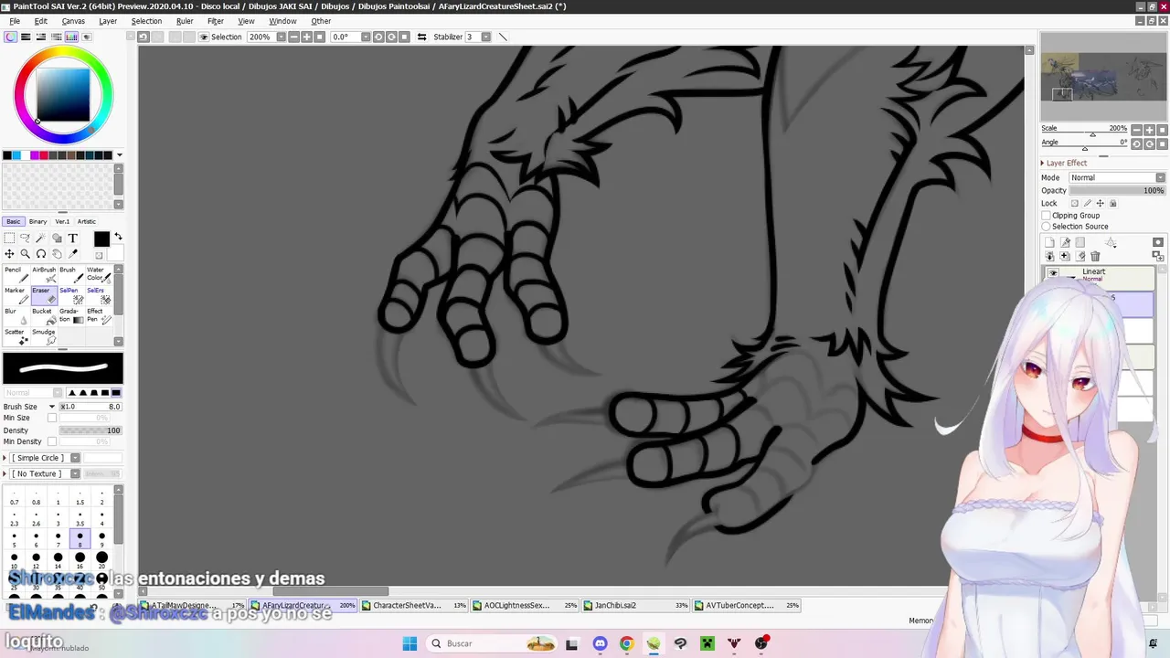Select the AirBrush tool
The image size is (1170, 658).
(x=44, y=274)
